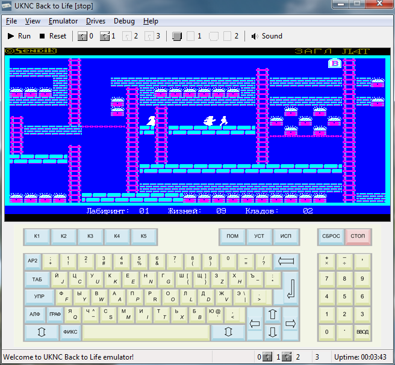Click the Reset toolbar button
The height and width of the screenshot is (365, 395).
53,36
